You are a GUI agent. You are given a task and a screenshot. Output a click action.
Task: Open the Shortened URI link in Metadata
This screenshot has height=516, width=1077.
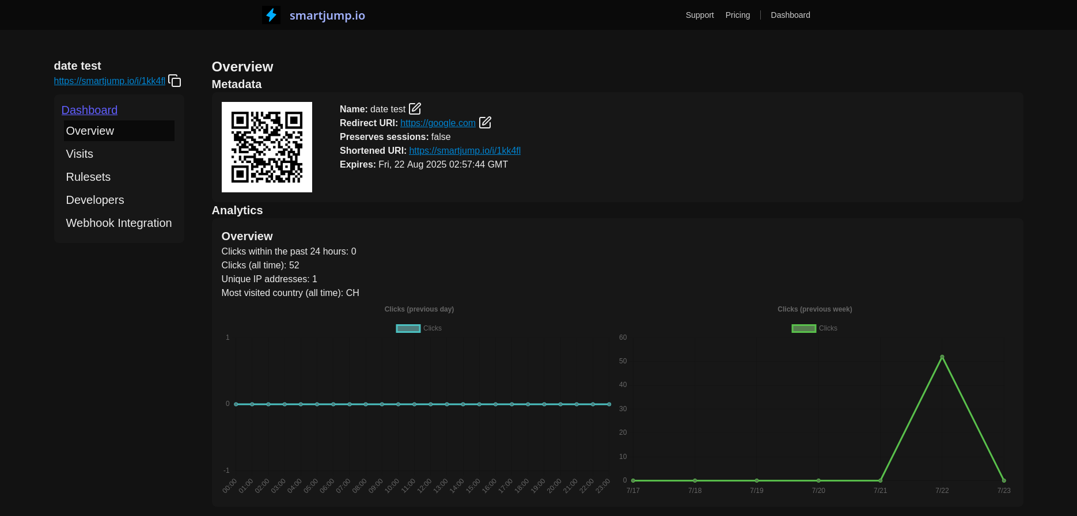[465, 150]
